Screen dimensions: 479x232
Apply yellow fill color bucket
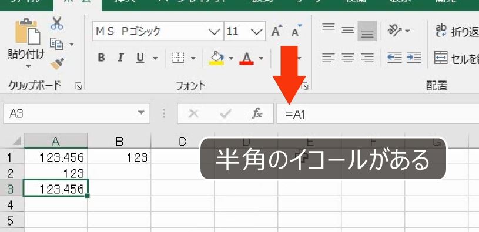(217, 58)
